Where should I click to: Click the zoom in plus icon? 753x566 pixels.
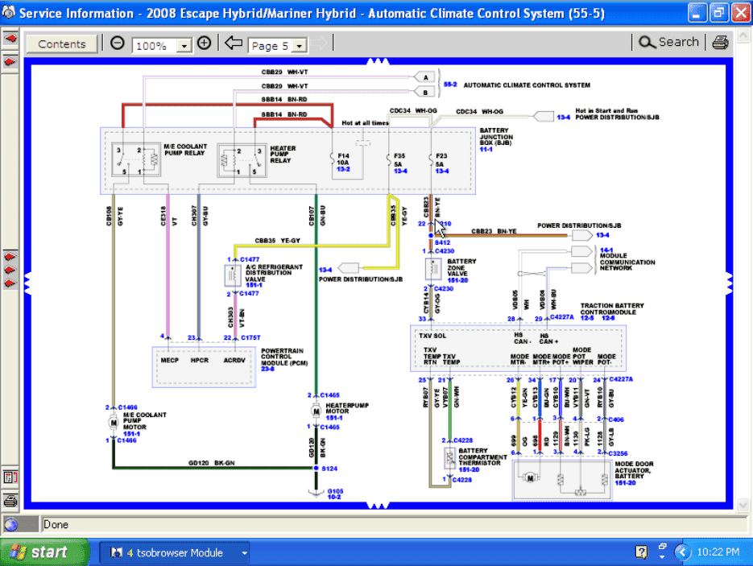[x=205, y=43]
